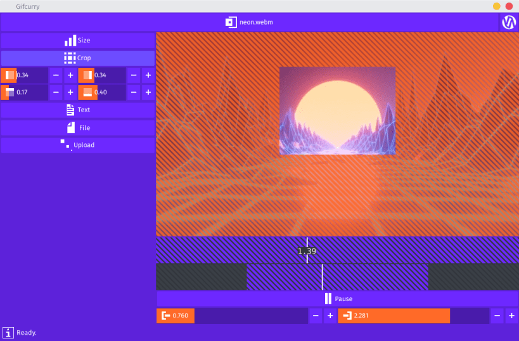Increase the left crop value

tap(70, 75)
